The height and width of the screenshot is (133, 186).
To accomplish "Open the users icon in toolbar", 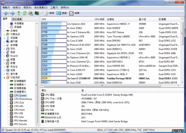I will (x=31, y=13).
